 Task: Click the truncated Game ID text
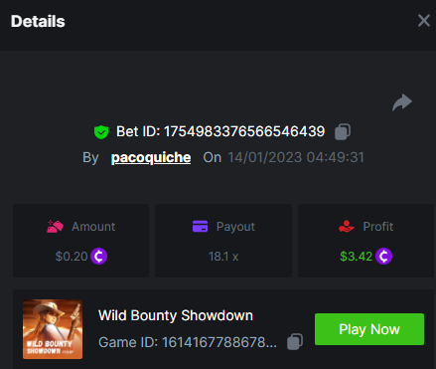pos(188,342)
